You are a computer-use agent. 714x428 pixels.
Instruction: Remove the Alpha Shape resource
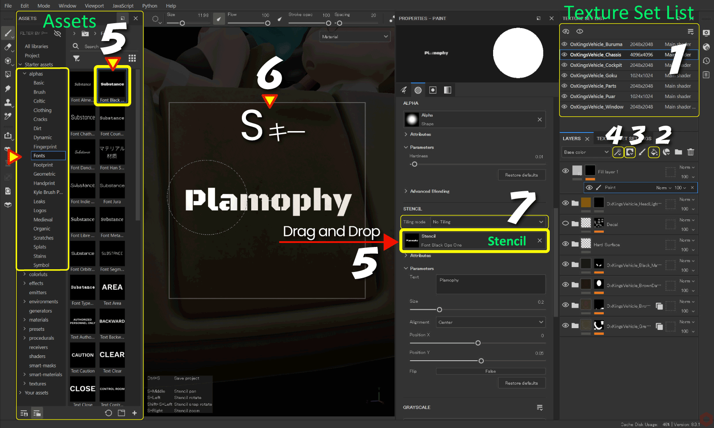540,119
